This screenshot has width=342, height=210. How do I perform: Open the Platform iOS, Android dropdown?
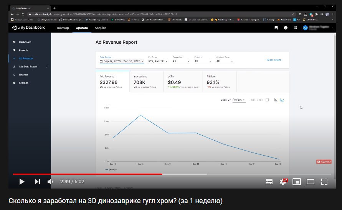click(x=158, y=61)
